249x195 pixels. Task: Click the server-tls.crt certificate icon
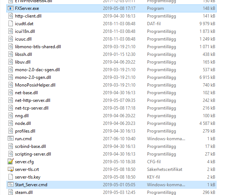(x=11, y=169)
